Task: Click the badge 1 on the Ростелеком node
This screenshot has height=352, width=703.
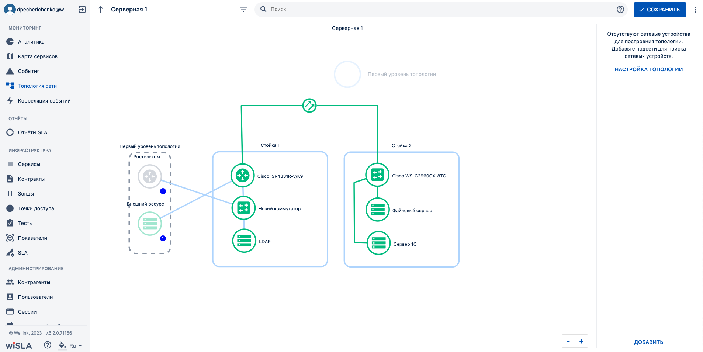Action: (x=163, y=191)
